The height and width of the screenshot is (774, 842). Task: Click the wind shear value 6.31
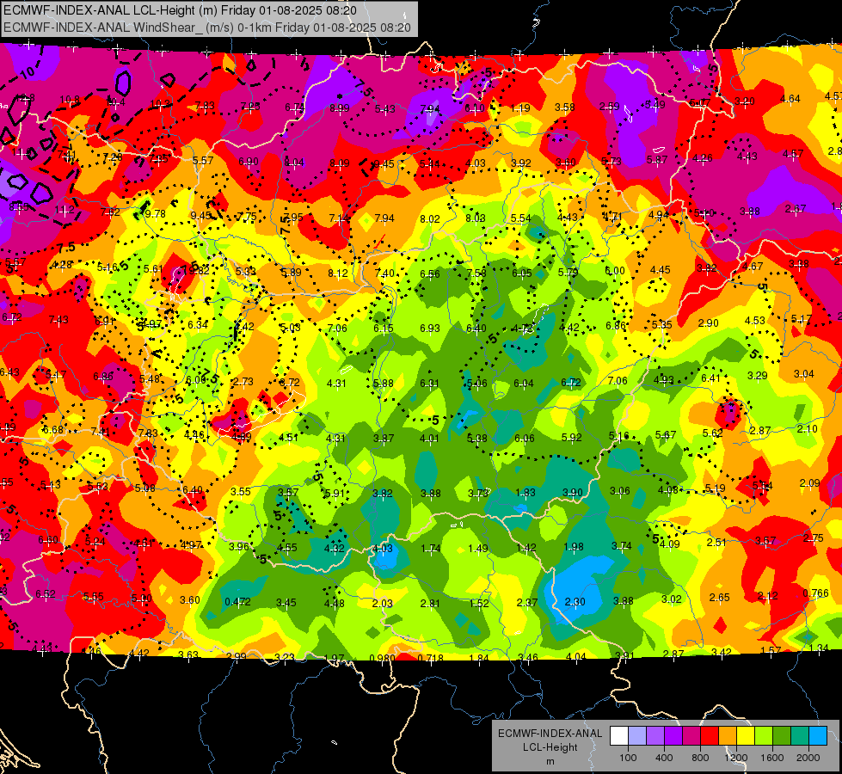tap(429, 383)
